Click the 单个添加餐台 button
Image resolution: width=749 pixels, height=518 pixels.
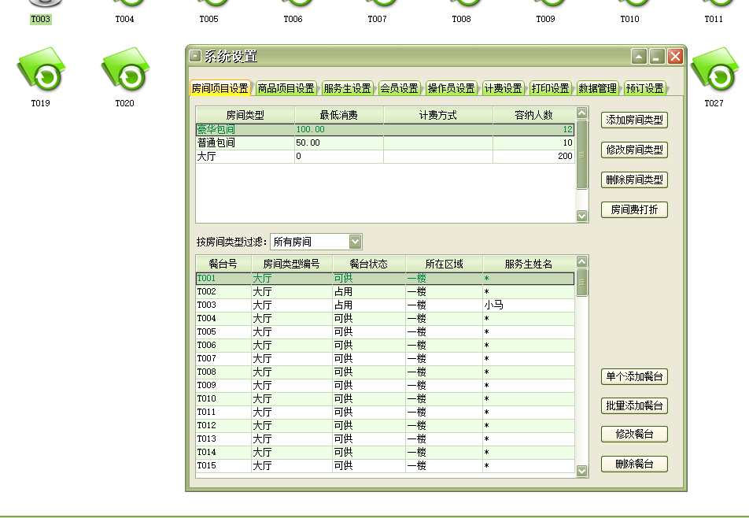634,376
